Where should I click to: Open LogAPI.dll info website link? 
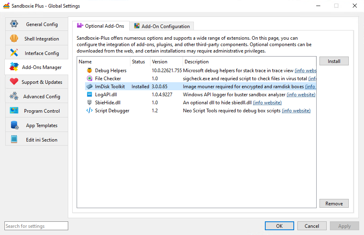(301, 95)
